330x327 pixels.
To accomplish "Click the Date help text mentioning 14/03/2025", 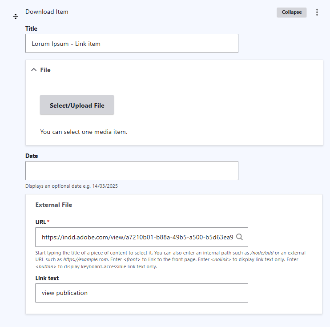I will click(72, 186).
